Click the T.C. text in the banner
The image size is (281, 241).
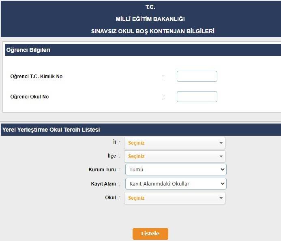click(150, 7)
